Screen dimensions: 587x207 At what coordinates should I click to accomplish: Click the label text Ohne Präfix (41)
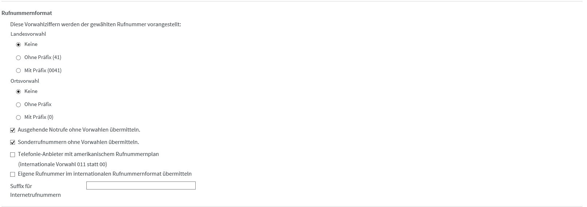coord(43,57)
